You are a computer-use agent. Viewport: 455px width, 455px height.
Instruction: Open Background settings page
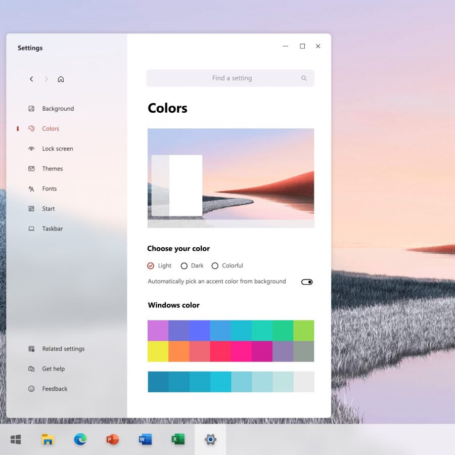point(58,109)
